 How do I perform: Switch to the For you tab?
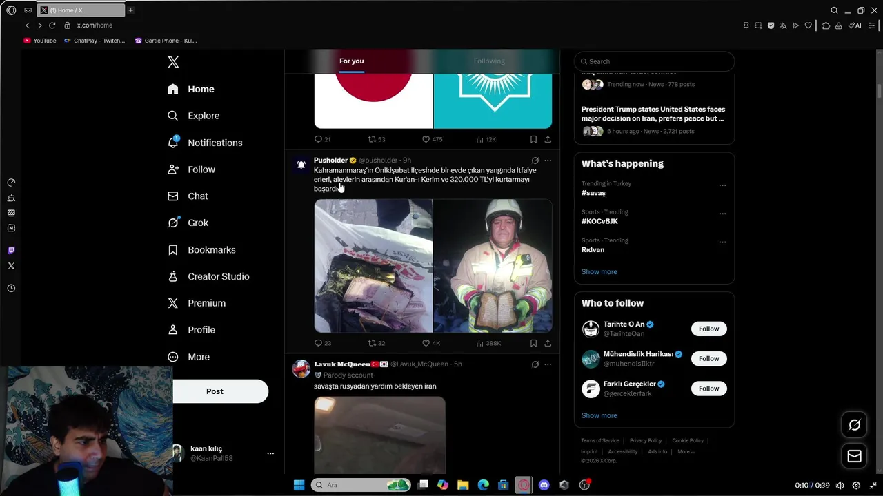pyautogui.click(x=351, y=61)
